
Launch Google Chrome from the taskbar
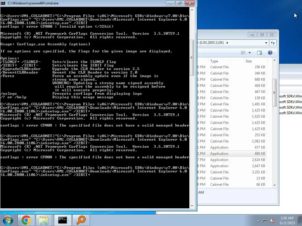pos(26,220)
